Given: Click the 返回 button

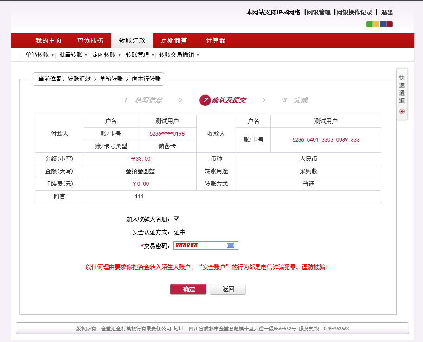Looking at the screenshot, I should pyautogui.click(x=227, y=289).
